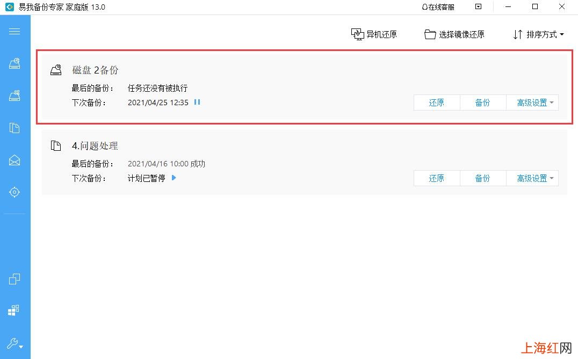This screenshot has width=578, height=359.
Task: Open Mail backup envelope icon
Action: [15, 160]
